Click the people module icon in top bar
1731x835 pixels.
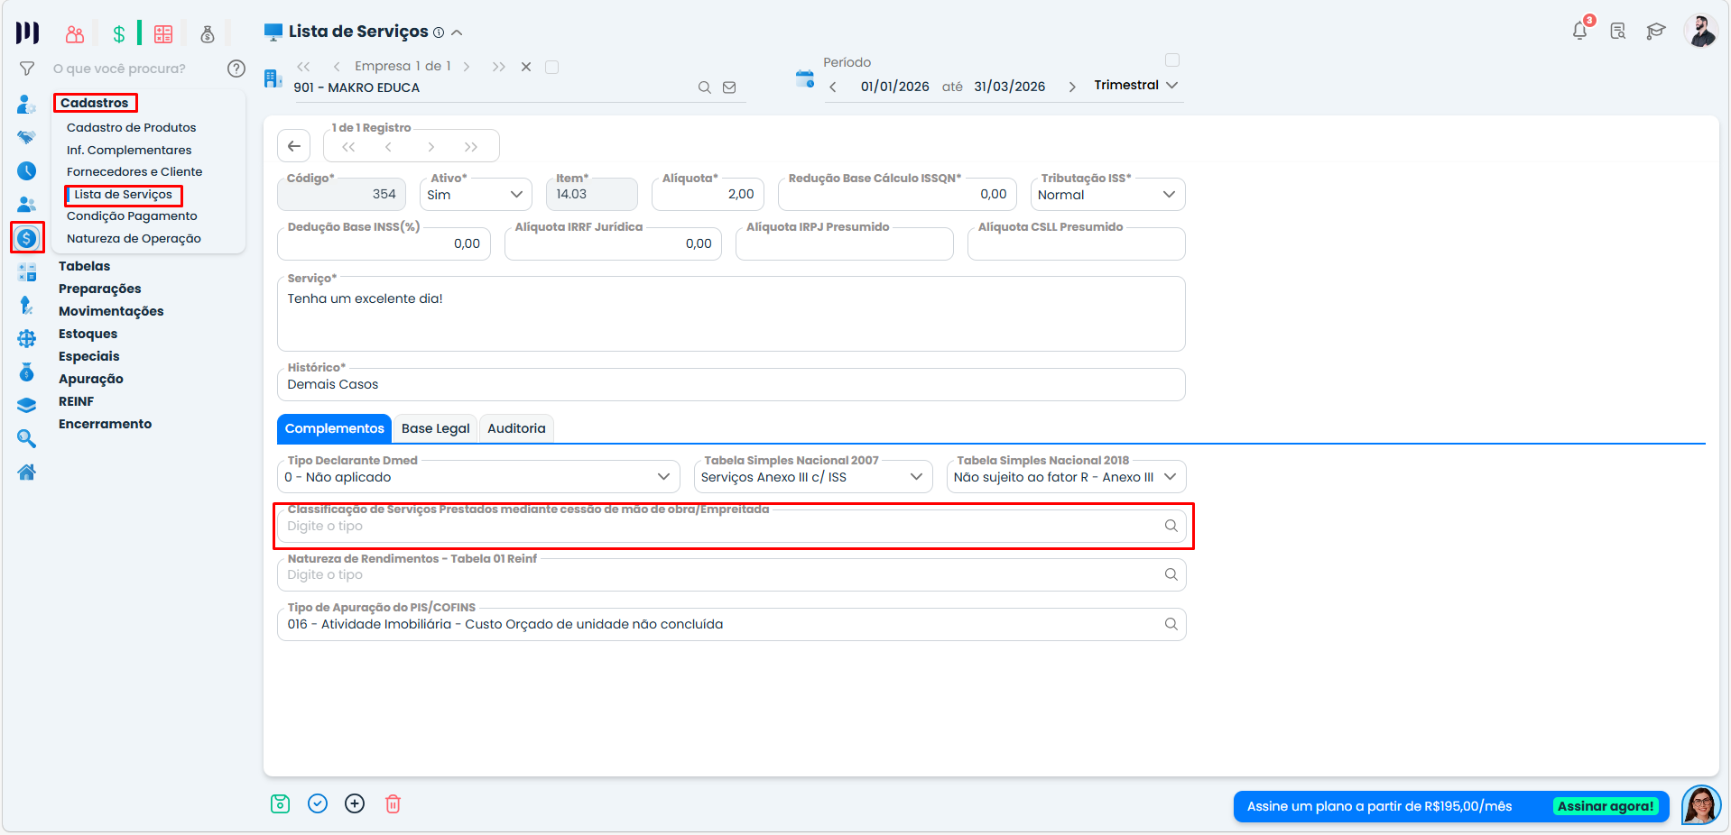(x=75, y=34)
